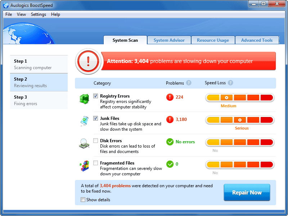Viewport: 288px width, 216px height.
Task: Click the Disk Errors magnifier icon
Action: pos(85,143)
